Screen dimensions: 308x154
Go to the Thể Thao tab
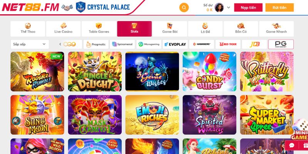click(28, 28)
